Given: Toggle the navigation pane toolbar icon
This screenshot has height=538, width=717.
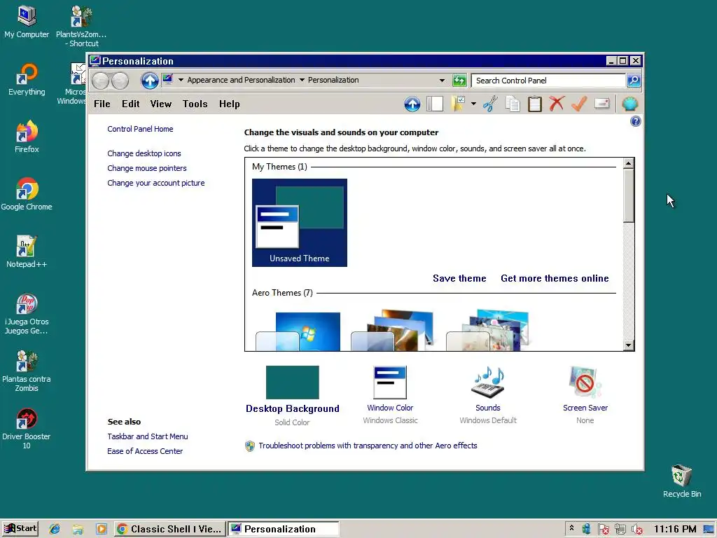Looking at the screenshot, I should (434, 104).
